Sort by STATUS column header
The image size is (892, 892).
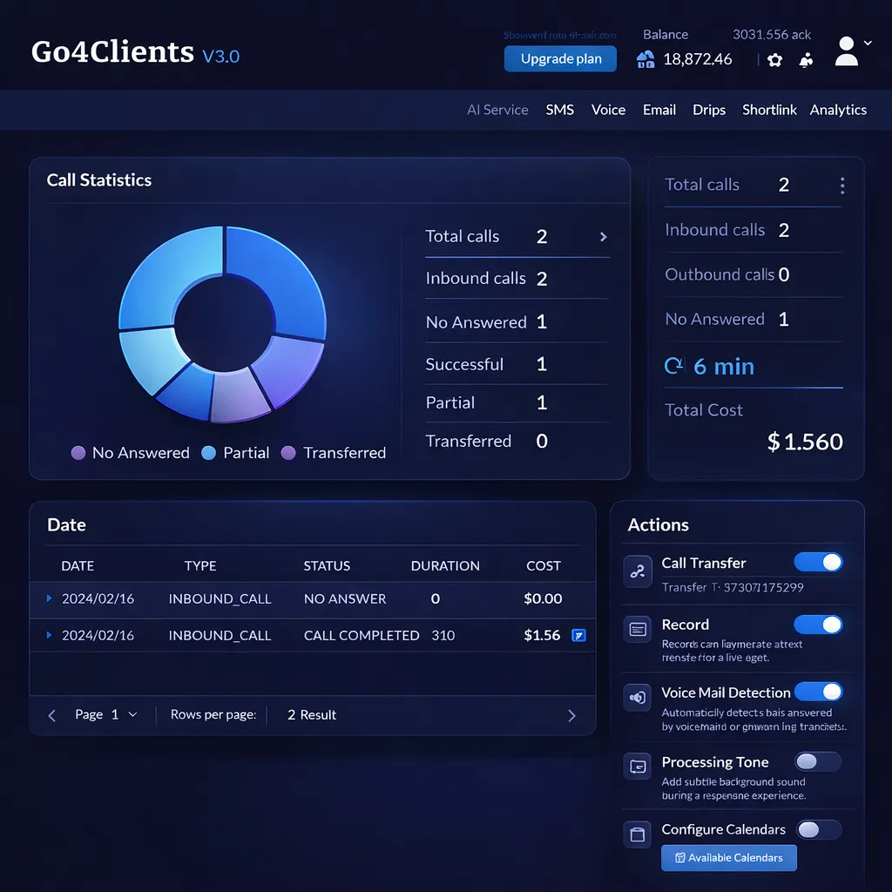pyautogui.click(x=327, y=565)
